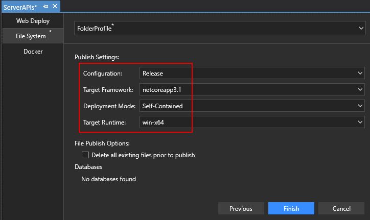Pin the ServerAPIs document tab
Screen dimensions: 370x220
pos(46,6)
